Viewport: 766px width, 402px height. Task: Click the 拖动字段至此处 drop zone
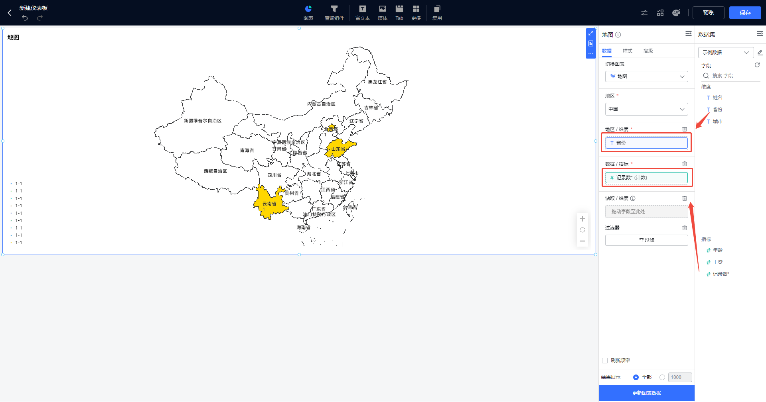[647, 212]
